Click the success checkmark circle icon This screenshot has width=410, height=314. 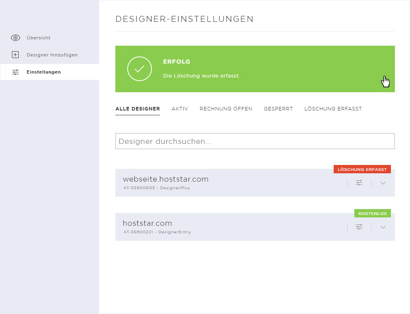tap(139, 69)
